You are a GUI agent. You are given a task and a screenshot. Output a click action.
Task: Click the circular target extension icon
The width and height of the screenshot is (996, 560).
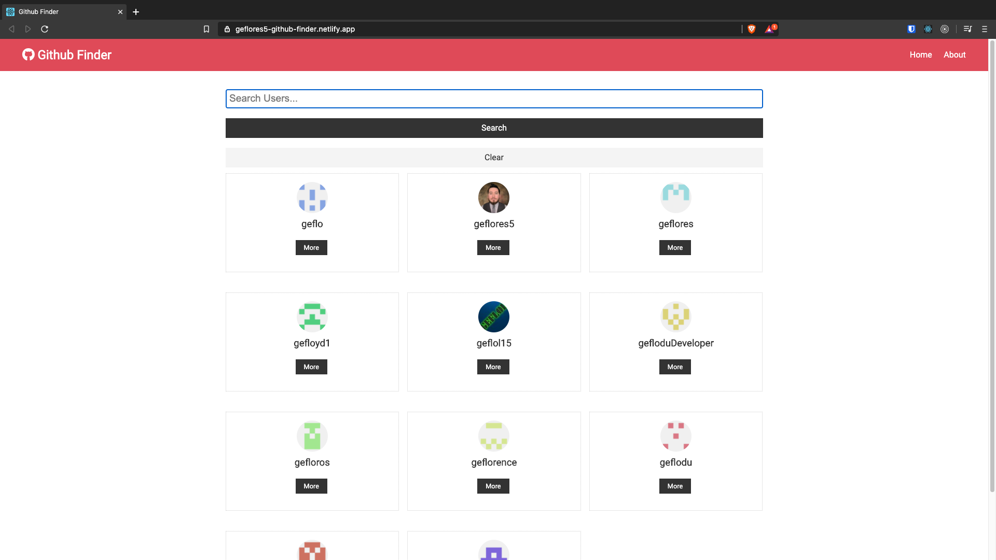(x=945, y=29)
